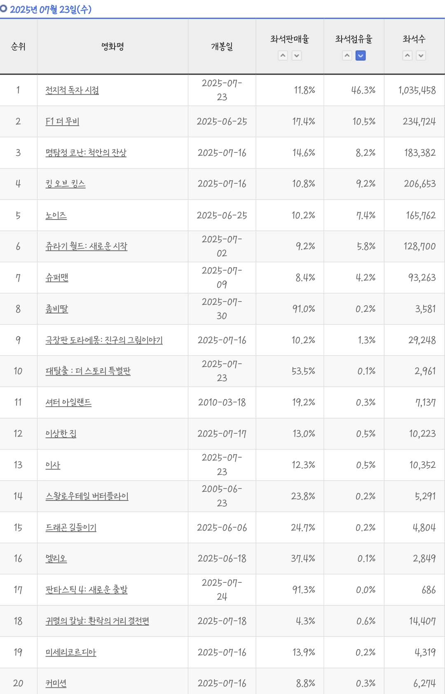Open 귀멸의 칼날: 환락의 거리 결전편 link

pos(97,621)
